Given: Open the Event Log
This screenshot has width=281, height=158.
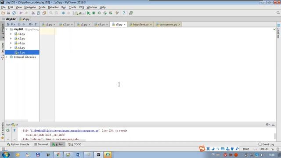Looking at the screenshot, I should [x=266, y=144].
